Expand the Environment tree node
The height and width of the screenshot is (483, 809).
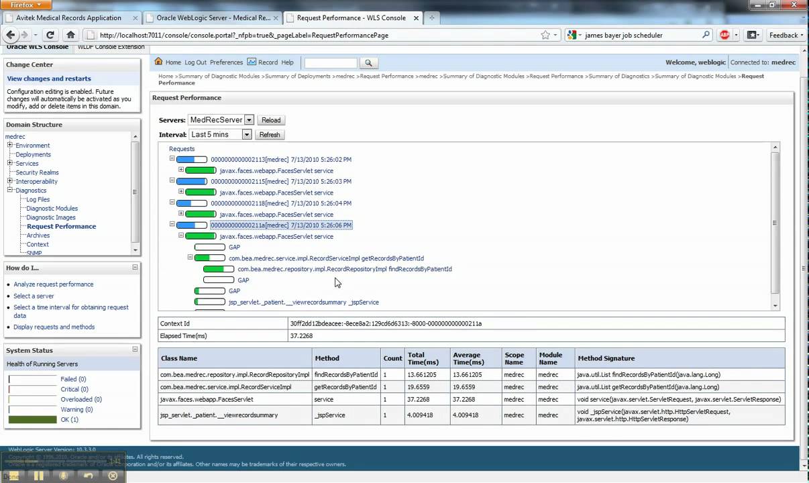[10, 145]
